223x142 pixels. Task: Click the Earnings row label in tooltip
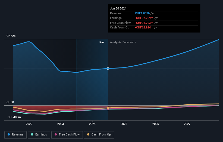pos(116,18)
